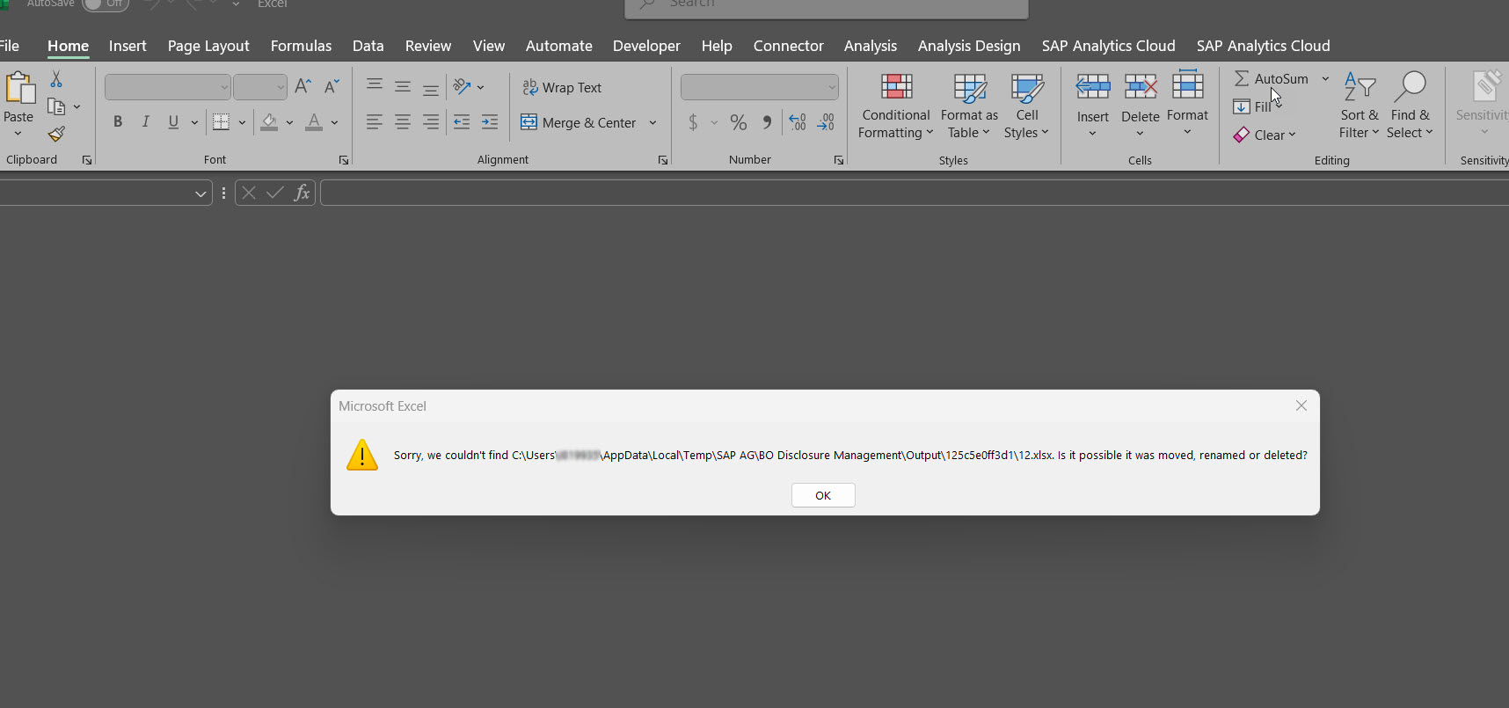Expand the Name Box dropdown
The width and height of the screenshot is (1509, 708).
(x=201, y=193)
